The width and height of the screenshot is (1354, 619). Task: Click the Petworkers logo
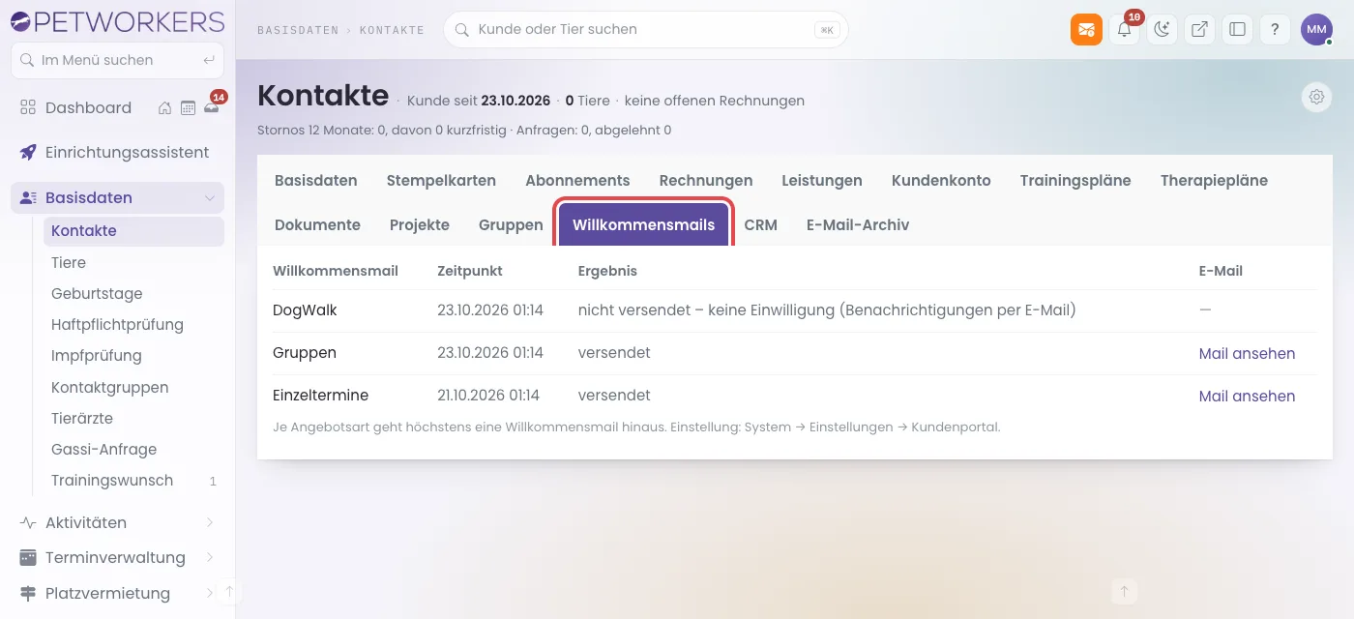click(117, 21)
